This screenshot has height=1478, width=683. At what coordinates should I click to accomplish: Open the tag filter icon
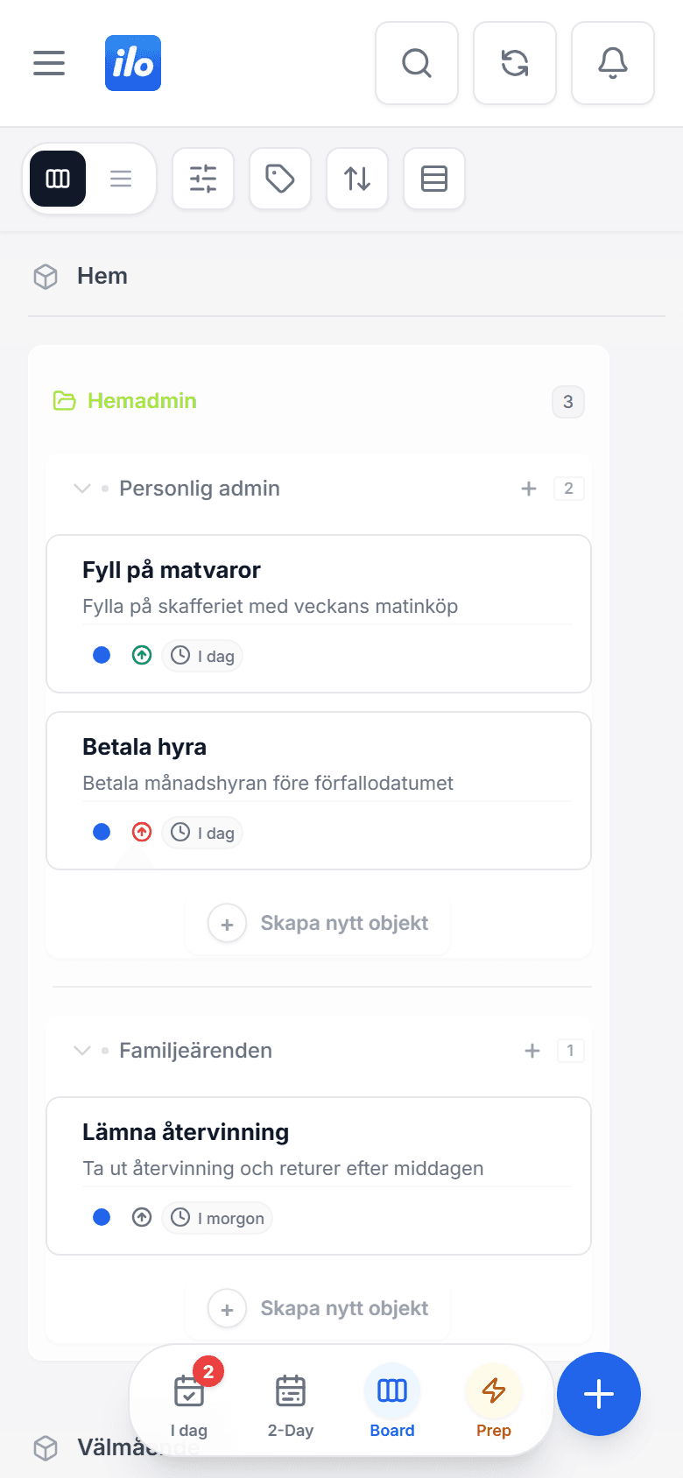pos(280,179)
